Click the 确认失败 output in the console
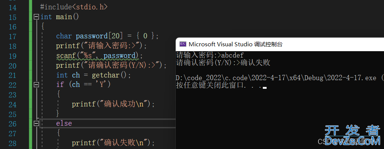 (x=255, y=63)
